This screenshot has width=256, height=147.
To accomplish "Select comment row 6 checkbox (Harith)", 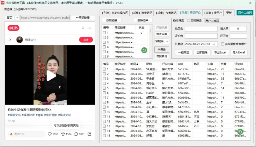I will (104, 93).
